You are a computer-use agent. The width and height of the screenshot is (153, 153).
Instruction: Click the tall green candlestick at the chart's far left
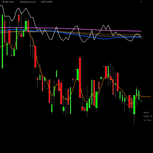(x=2, y=41)
